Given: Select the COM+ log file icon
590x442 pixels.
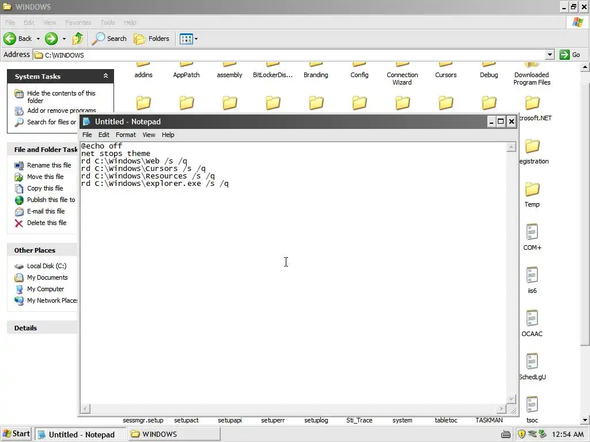Looking at the screenshot, I should pyautogui.click(x=532, y=232).
